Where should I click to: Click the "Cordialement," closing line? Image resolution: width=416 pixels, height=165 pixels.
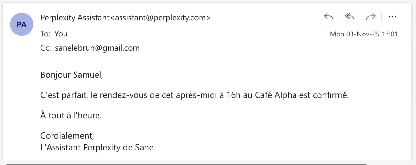pos(67,135)
